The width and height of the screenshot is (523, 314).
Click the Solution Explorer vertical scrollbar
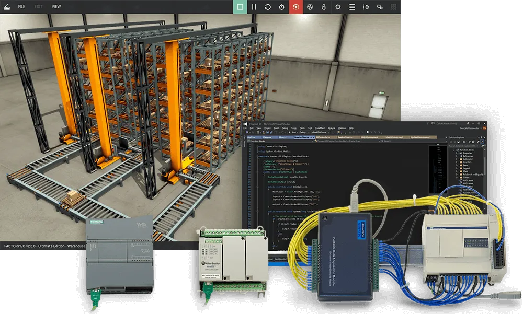[485, 167]
